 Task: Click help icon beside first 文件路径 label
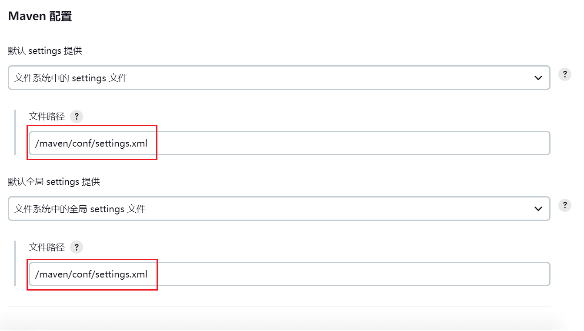pyautogui.click(x=77, y=117)
